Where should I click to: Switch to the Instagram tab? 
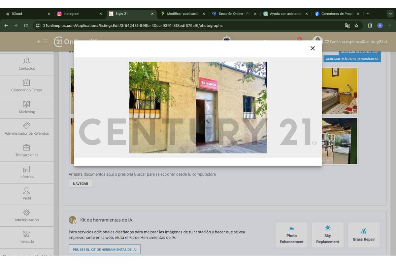coord(79,14)
